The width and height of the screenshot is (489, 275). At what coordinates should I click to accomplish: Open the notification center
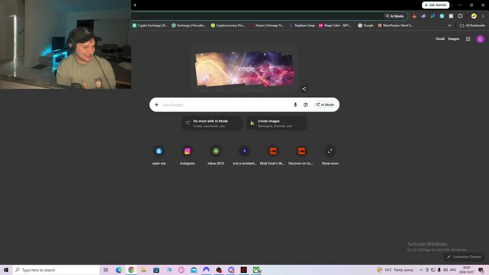pos(481,270)
